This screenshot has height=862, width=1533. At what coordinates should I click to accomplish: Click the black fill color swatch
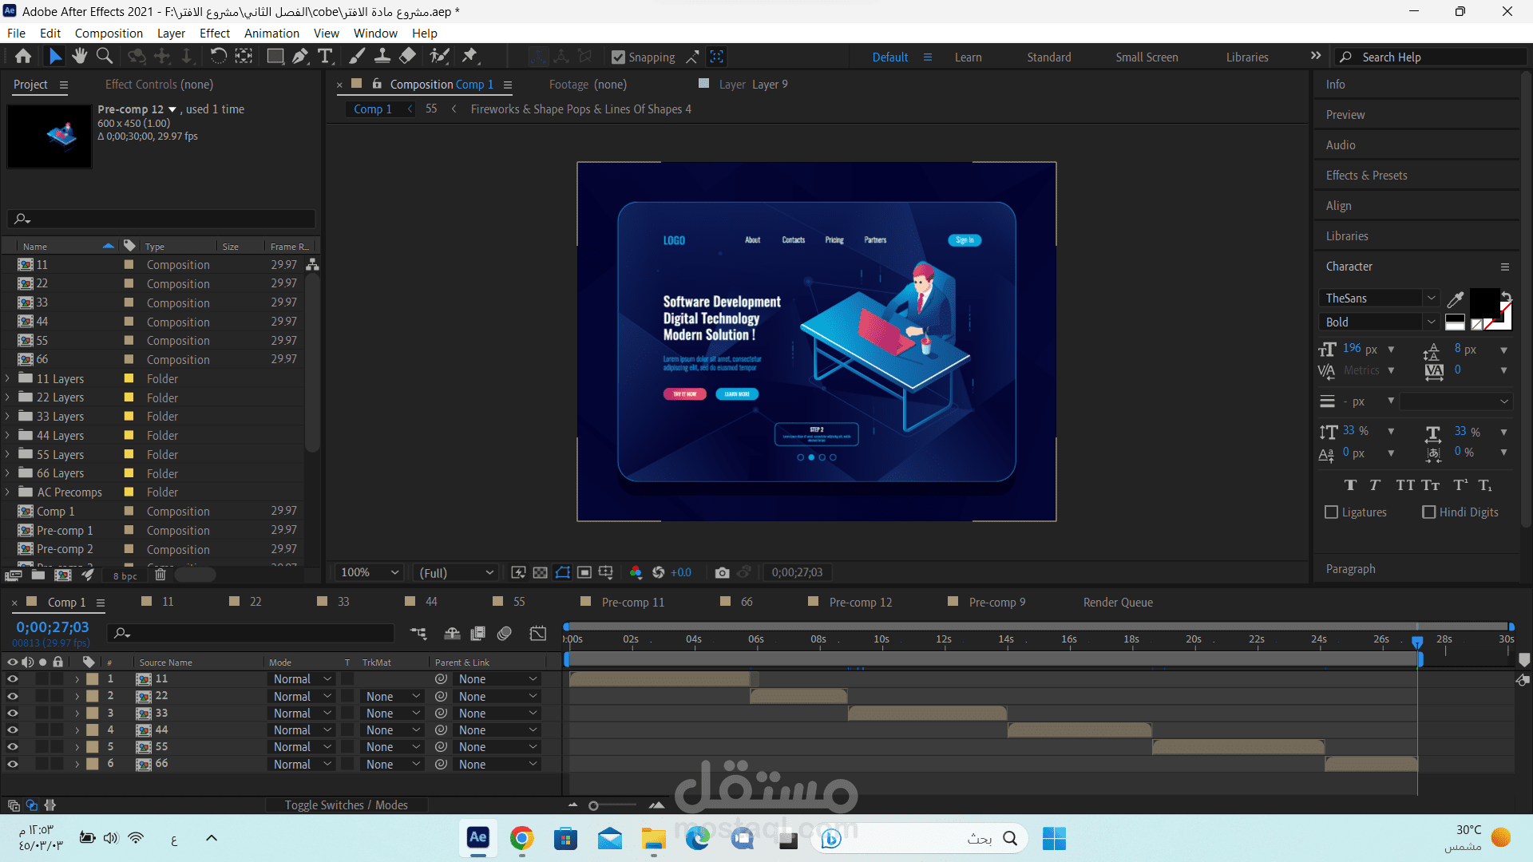tap(1484, 302)
